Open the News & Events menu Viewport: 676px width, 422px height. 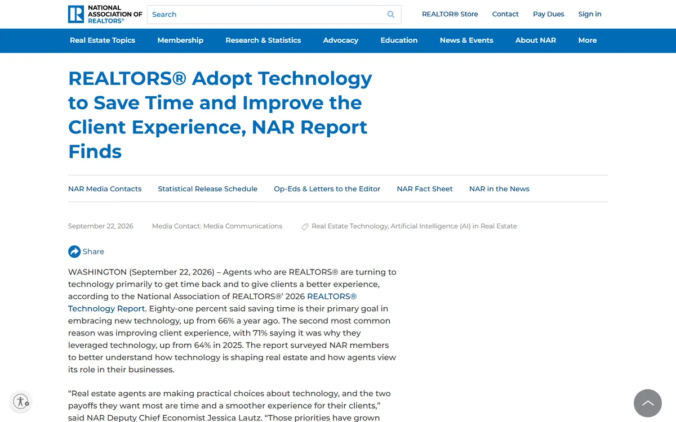point(466,41)
